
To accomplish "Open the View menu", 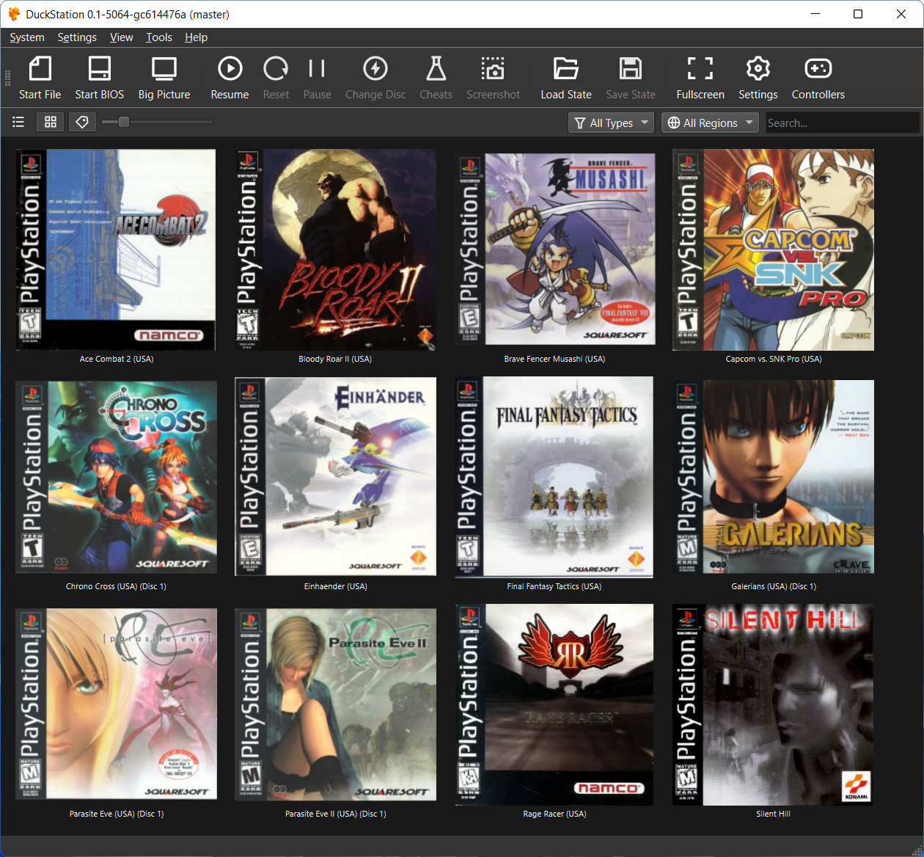I will pos(121,37).
